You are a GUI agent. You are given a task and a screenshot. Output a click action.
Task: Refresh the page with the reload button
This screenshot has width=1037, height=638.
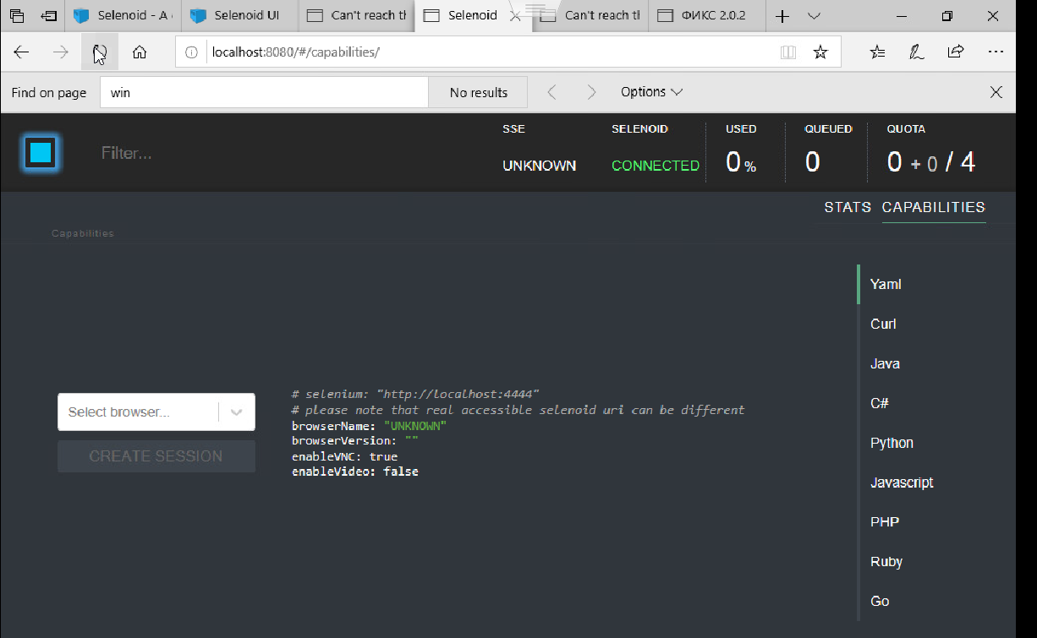100,52
